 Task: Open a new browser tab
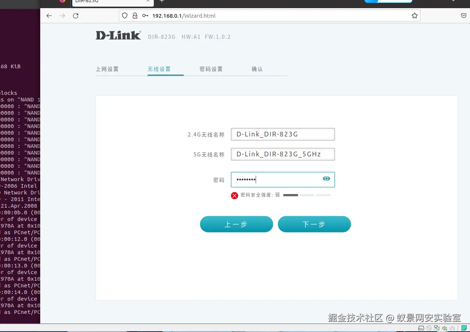click(162, 1)
